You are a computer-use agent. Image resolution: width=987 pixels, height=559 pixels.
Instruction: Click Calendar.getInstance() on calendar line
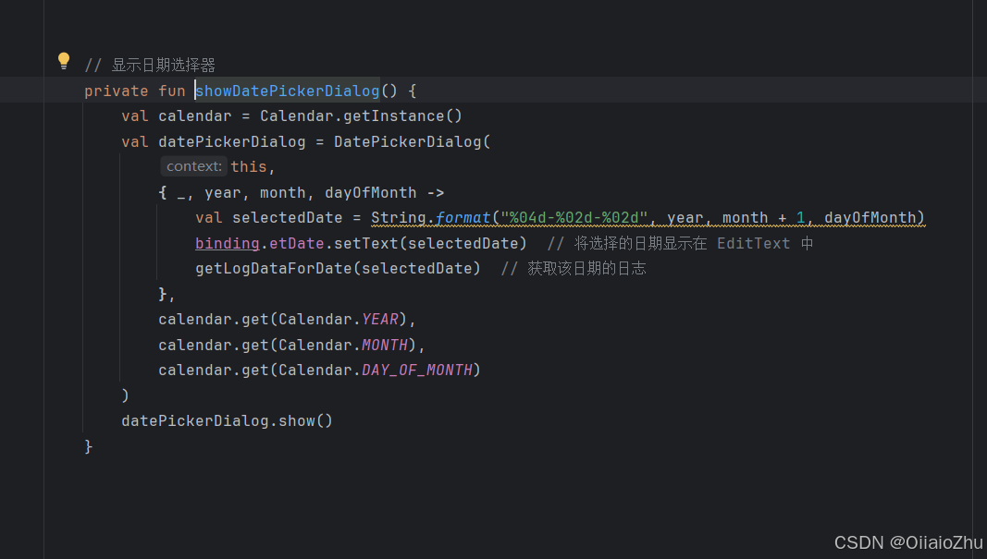362,116
